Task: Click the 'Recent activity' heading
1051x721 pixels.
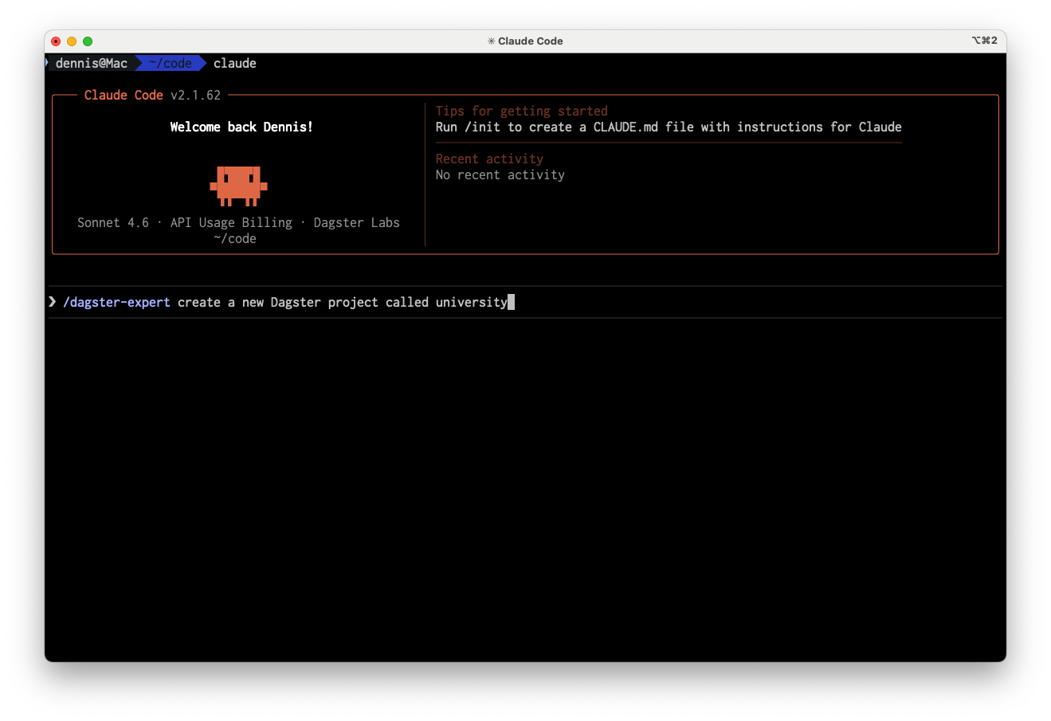Action: click(x=489, y=159)
